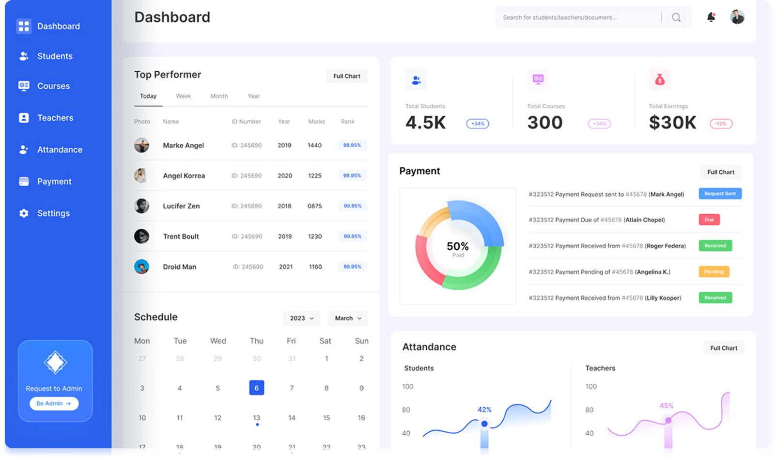Image resolution: width=775 pixels, height=458 pixels.
Task: Click Received badge for Roger Federa
Action: click(715, 246)
